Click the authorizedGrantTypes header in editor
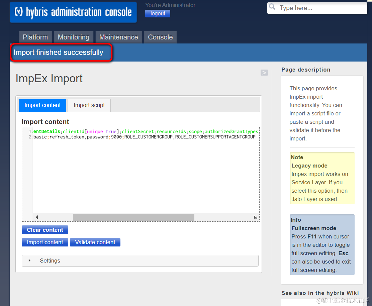Image resolution: width=372 pixels, height=306 pixels. point(231,131)
